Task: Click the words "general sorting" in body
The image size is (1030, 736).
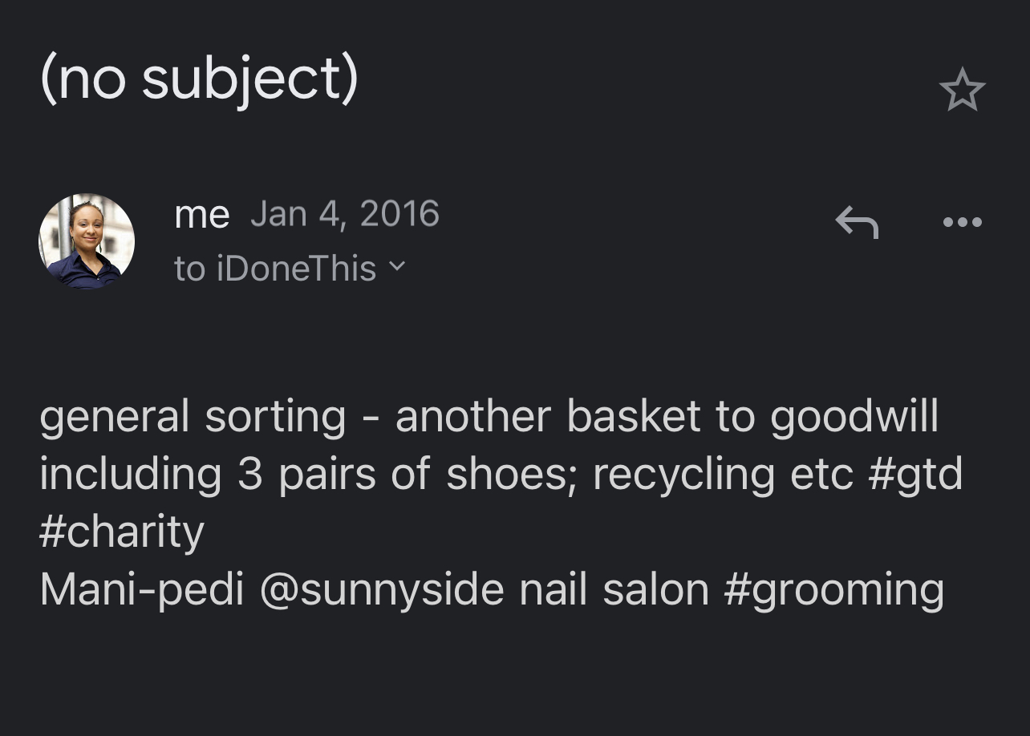Action: coord(193,417)
